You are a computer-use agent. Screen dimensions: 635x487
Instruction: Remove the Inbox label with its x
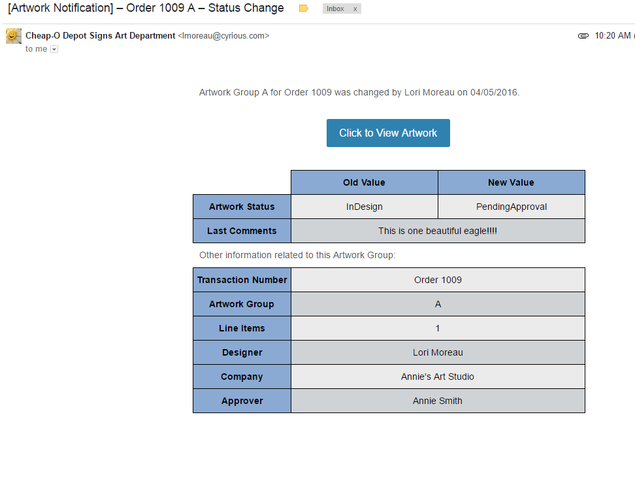pyautogui.click(x=355, y=9)
